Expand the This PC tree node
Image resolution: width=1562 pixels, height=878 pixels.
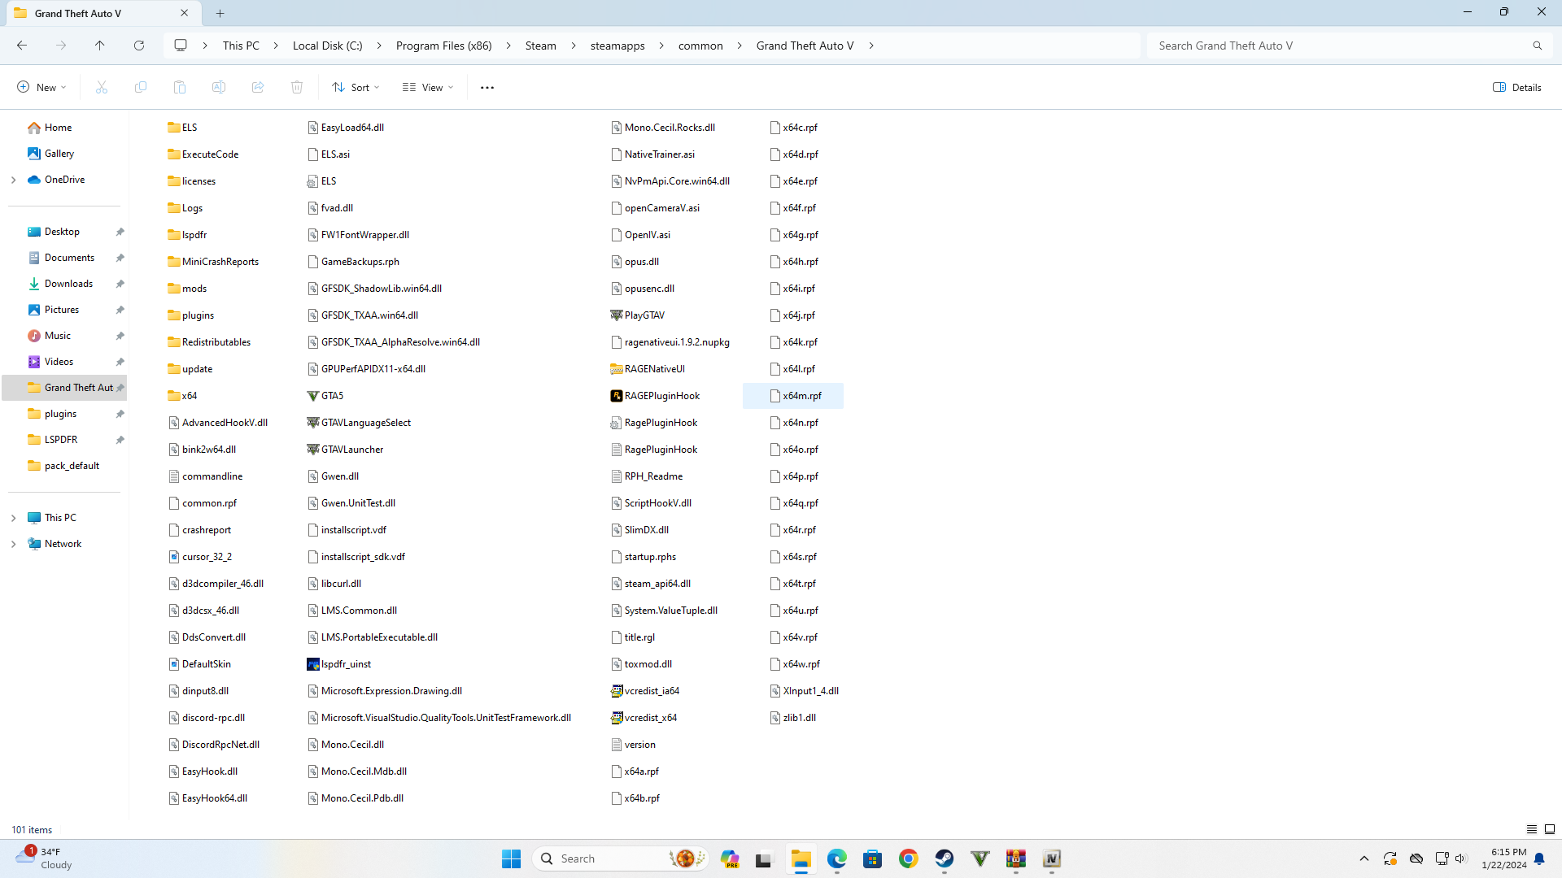tap(13, 518)
